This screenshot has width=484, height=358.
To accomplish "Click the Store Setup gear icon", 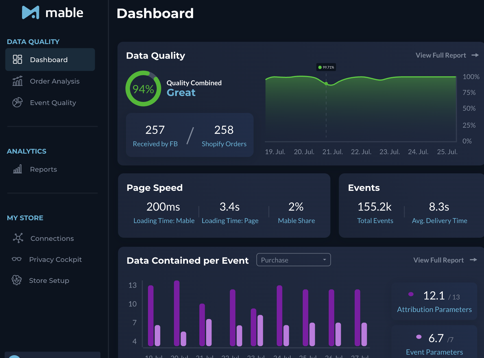I will point(17,280).
